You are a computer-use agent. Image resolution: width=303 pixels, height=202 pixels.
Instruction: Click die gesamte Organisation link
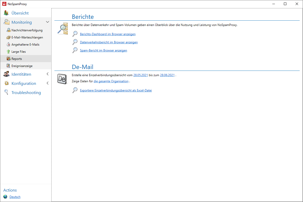(x=111, y=81)
